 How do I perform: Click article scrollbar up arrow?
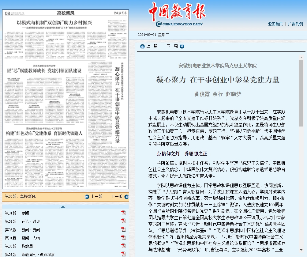[301, 58]
